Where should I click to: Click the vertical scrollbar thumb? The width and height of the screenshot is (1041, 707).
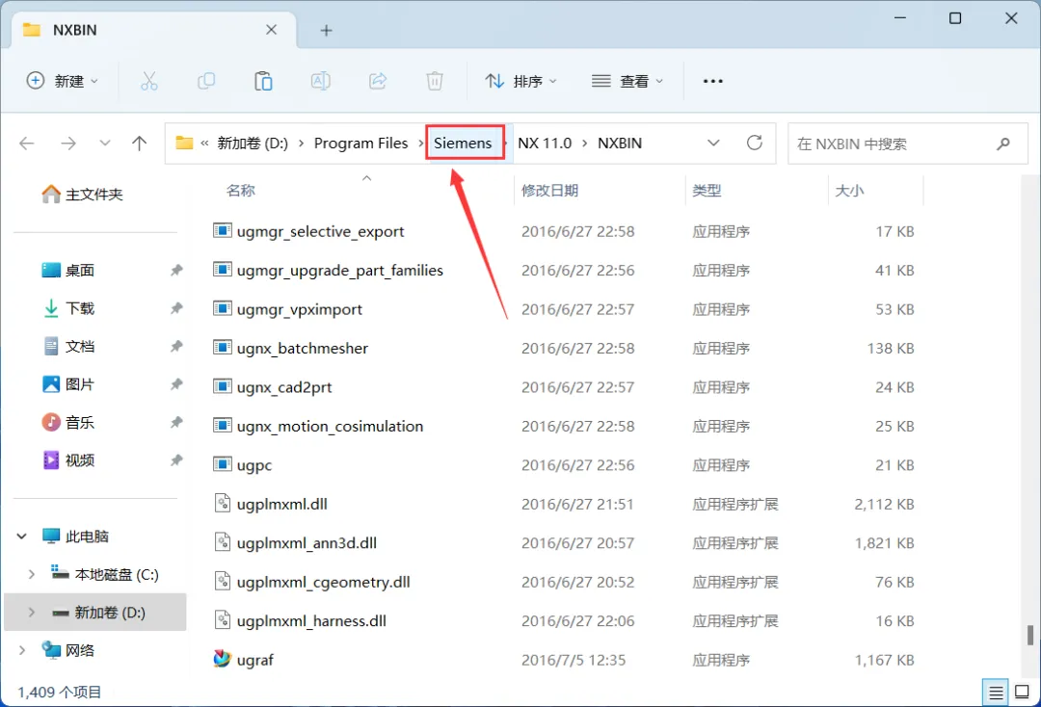coord(1029,635)
